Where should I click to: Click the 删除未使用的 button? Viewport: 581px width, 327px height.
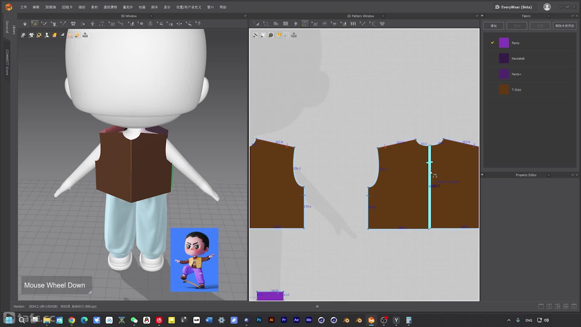click(x=565, y=26)
